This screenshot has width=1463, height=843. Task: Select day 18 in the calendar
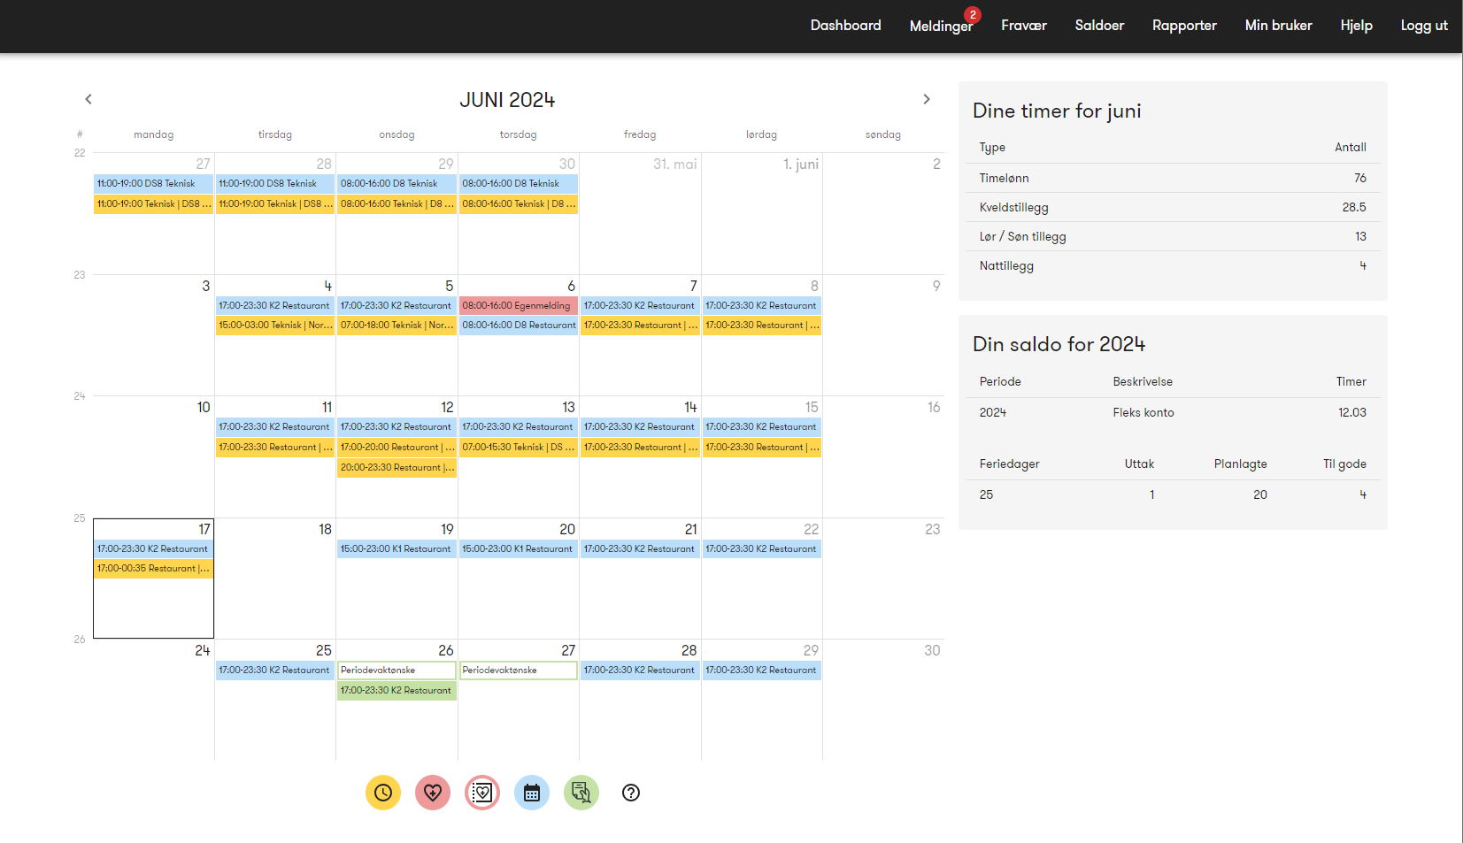275,579
